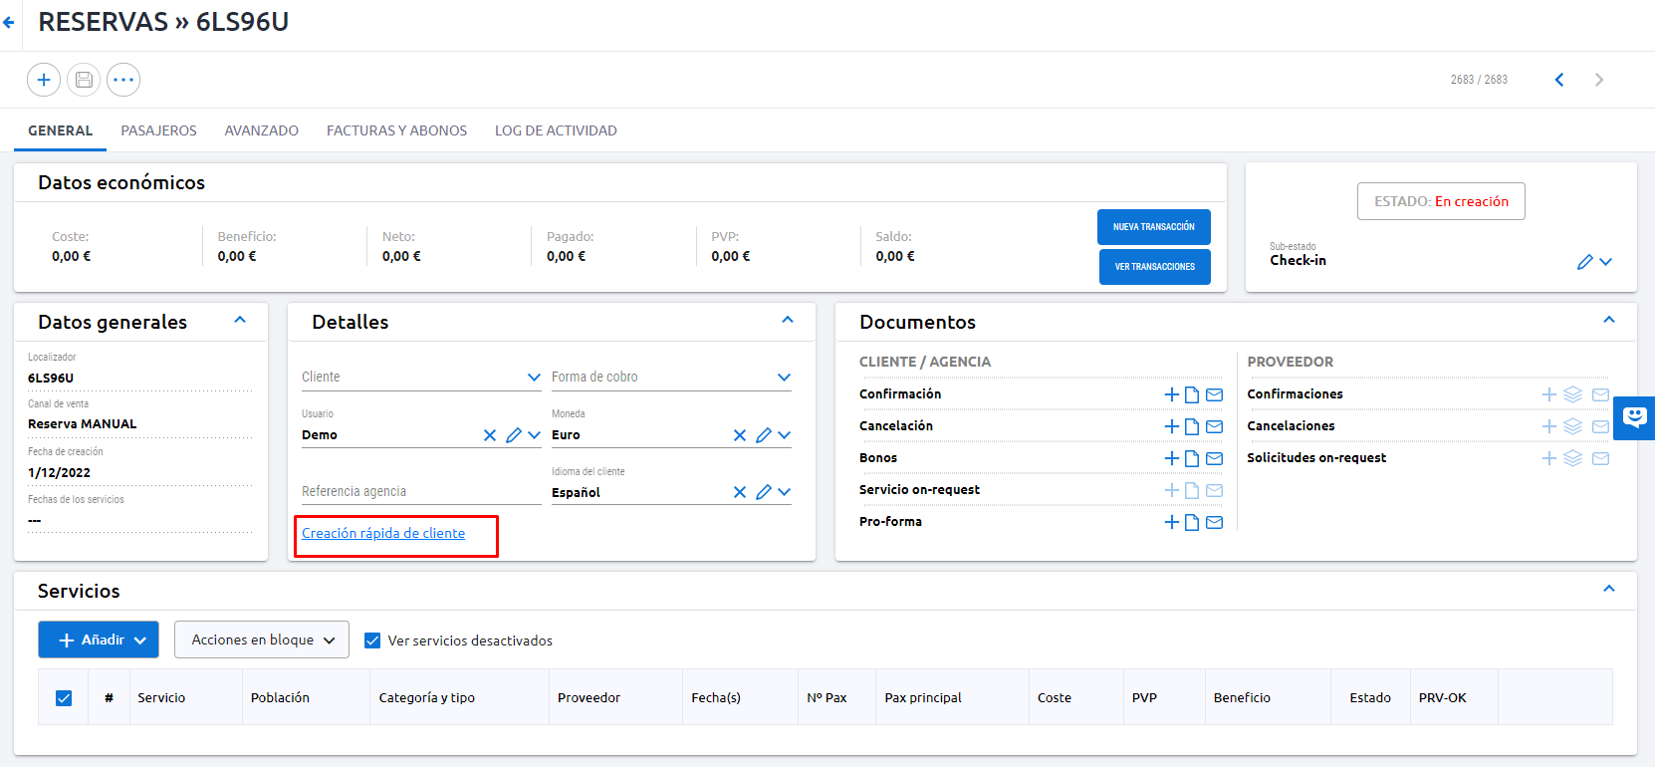Add a Confirmación document for client
1655x767 pixels.
tap(1172, 394)
